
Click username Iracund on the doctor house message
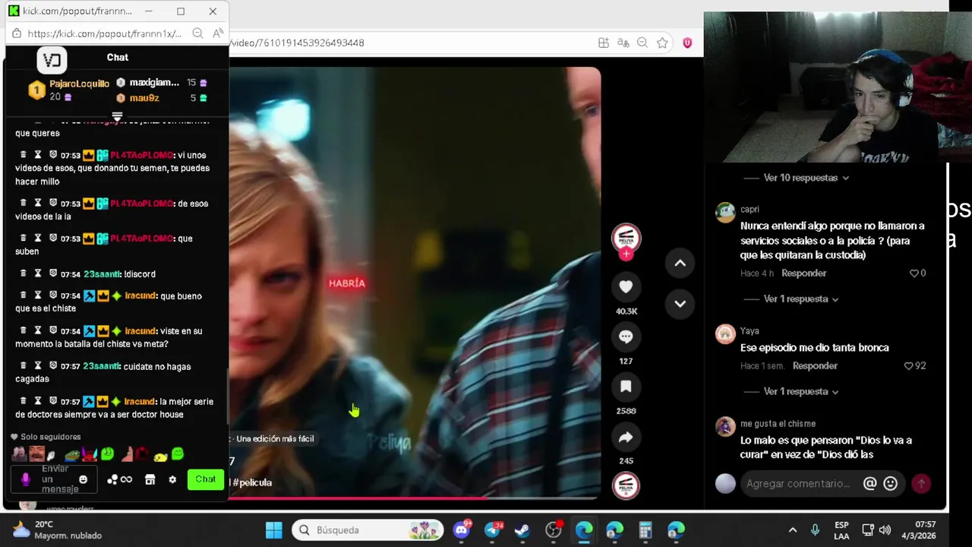pyautogui.click(x=140, y=402)
